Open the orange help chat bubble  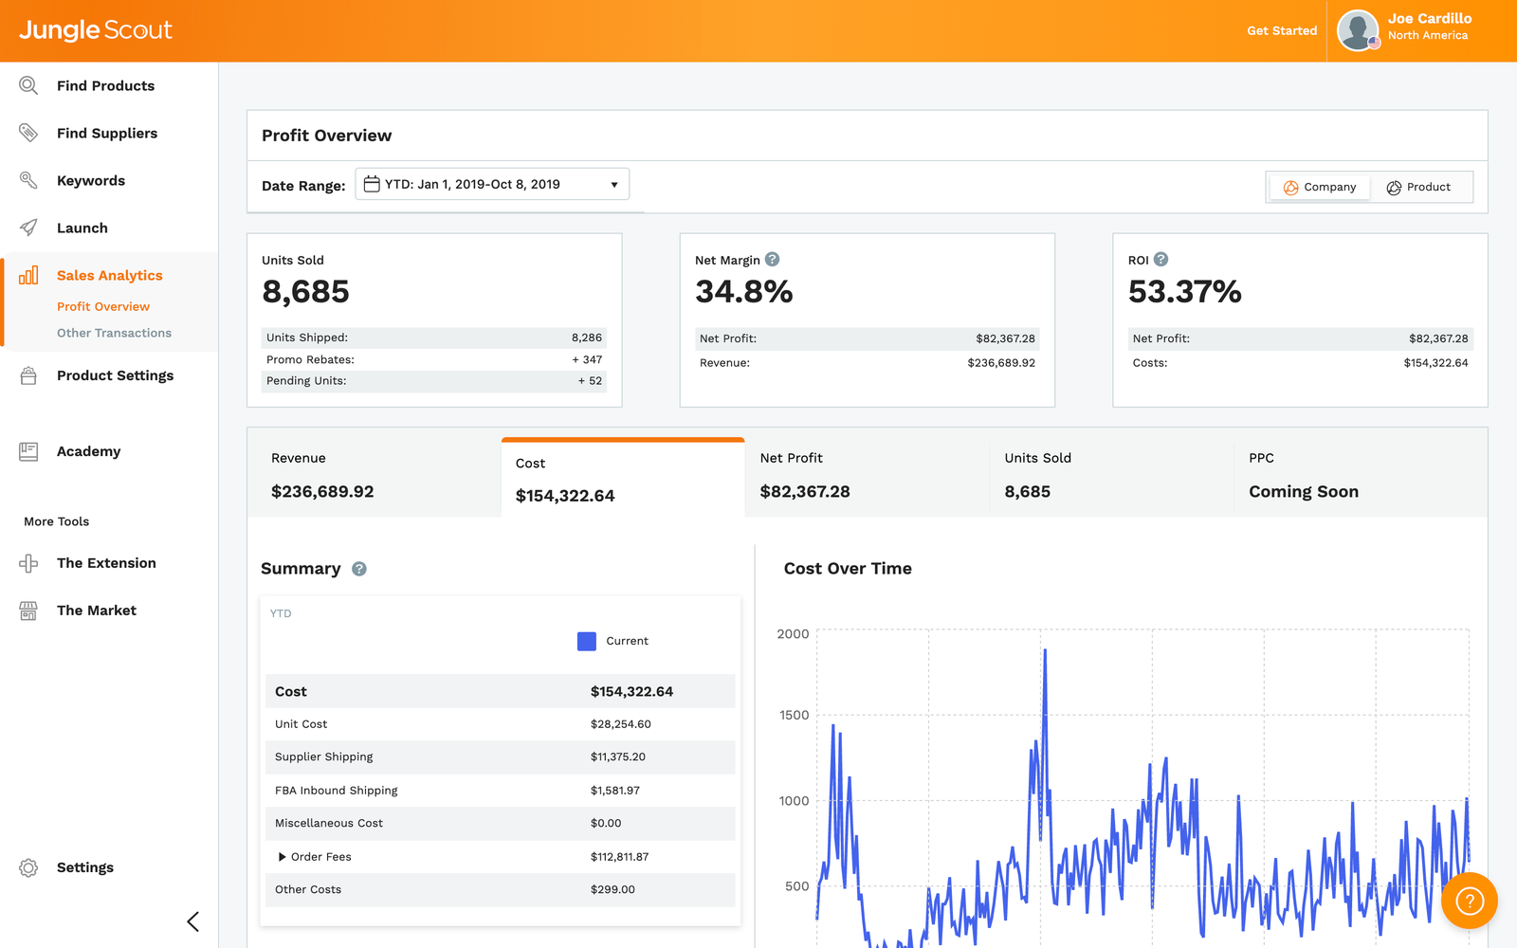click(x=1469, y=901)
